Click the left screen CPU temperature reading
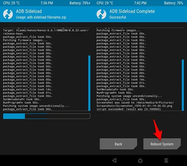187x166 pixels. point(11,3)
